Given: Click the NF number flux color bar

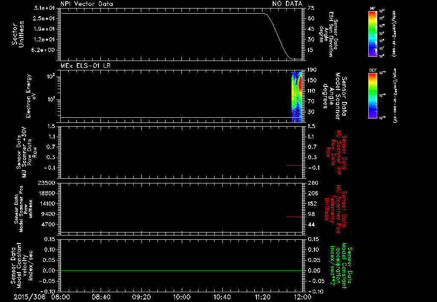Looking at the screenshot, I should [x=373, y=34].
